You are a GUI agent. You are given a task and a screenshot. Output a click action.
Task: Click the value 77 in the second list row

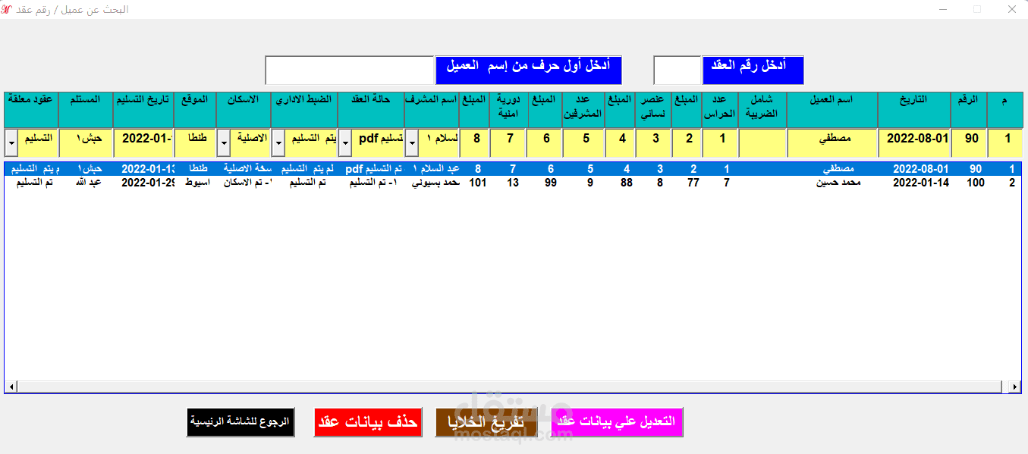coord(693,182)
